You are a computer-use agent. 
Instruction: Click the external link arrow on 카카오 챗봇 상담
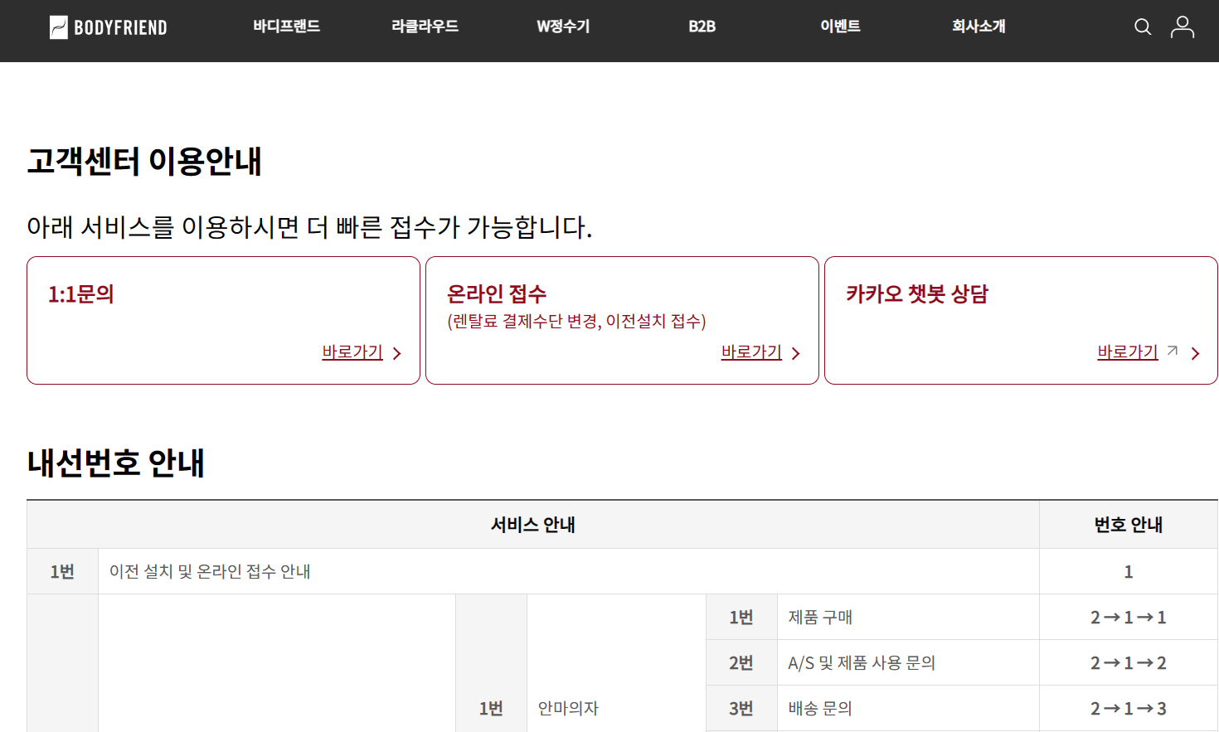(1171, 350)
